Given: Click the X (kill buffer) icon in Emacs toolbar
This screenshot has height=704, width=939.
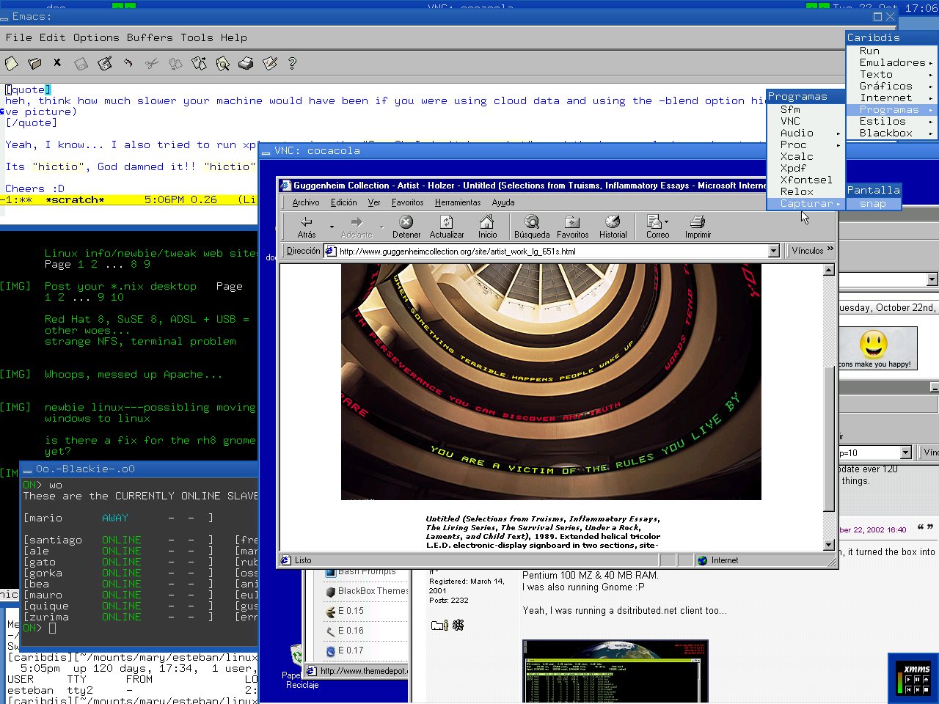Looking at the screenshot, I should (x=57, y=63).
